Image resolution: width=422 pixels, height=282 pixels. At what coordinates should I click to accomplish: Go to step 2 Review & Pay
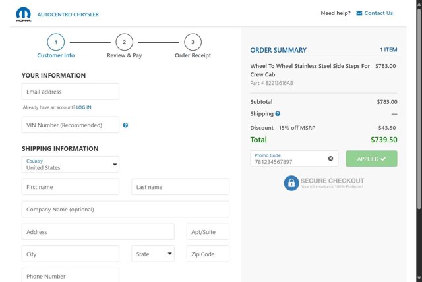point(124,43)
